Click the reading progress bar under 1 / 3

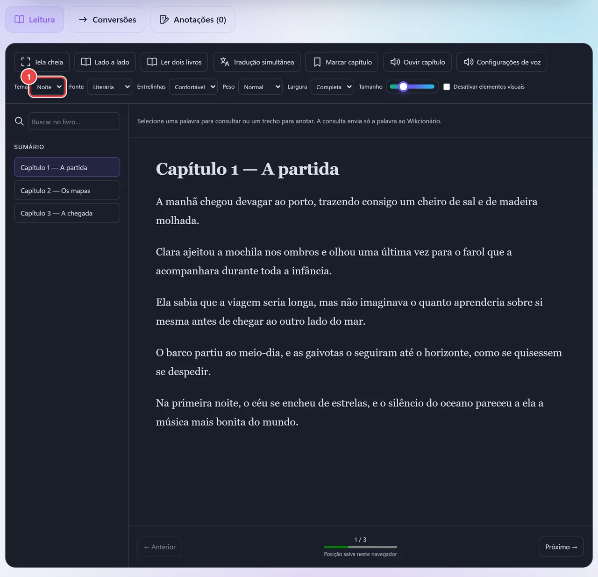coord(361,547)
